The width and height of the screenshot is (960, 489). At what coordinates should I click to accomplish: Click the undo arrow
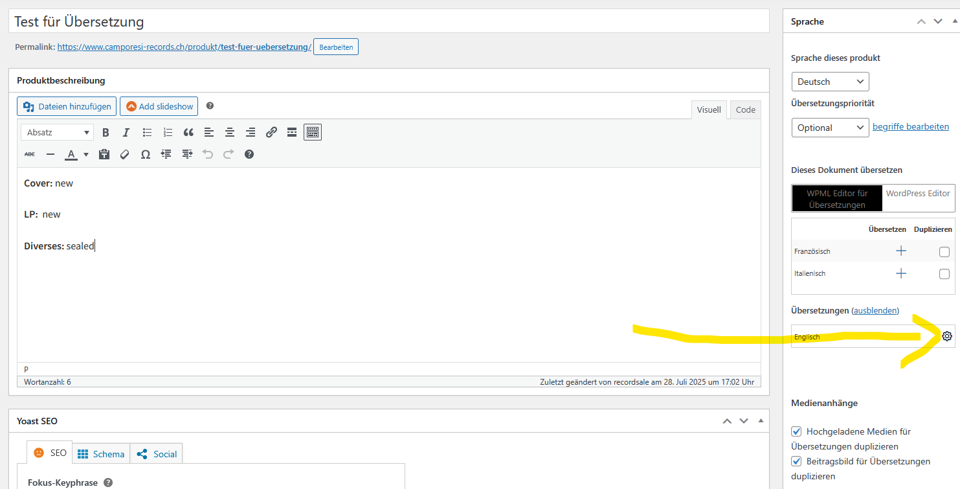point(208,154)
